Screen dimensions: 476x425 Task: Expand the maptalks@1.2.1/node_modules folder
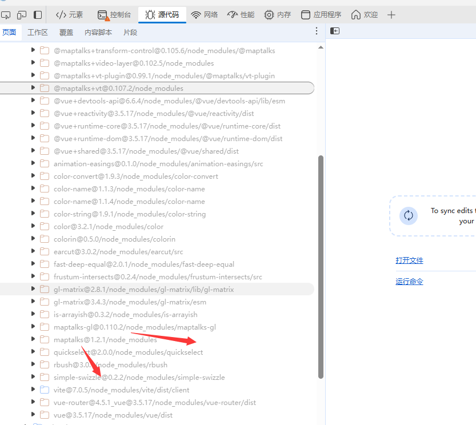[x=33, y=339]
